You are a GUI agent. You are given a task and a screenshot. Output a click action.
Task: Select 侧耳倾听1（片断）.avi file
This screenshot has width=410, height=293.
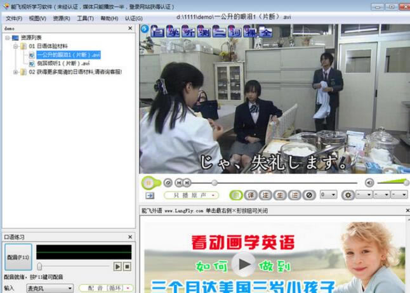click(63, 63)
